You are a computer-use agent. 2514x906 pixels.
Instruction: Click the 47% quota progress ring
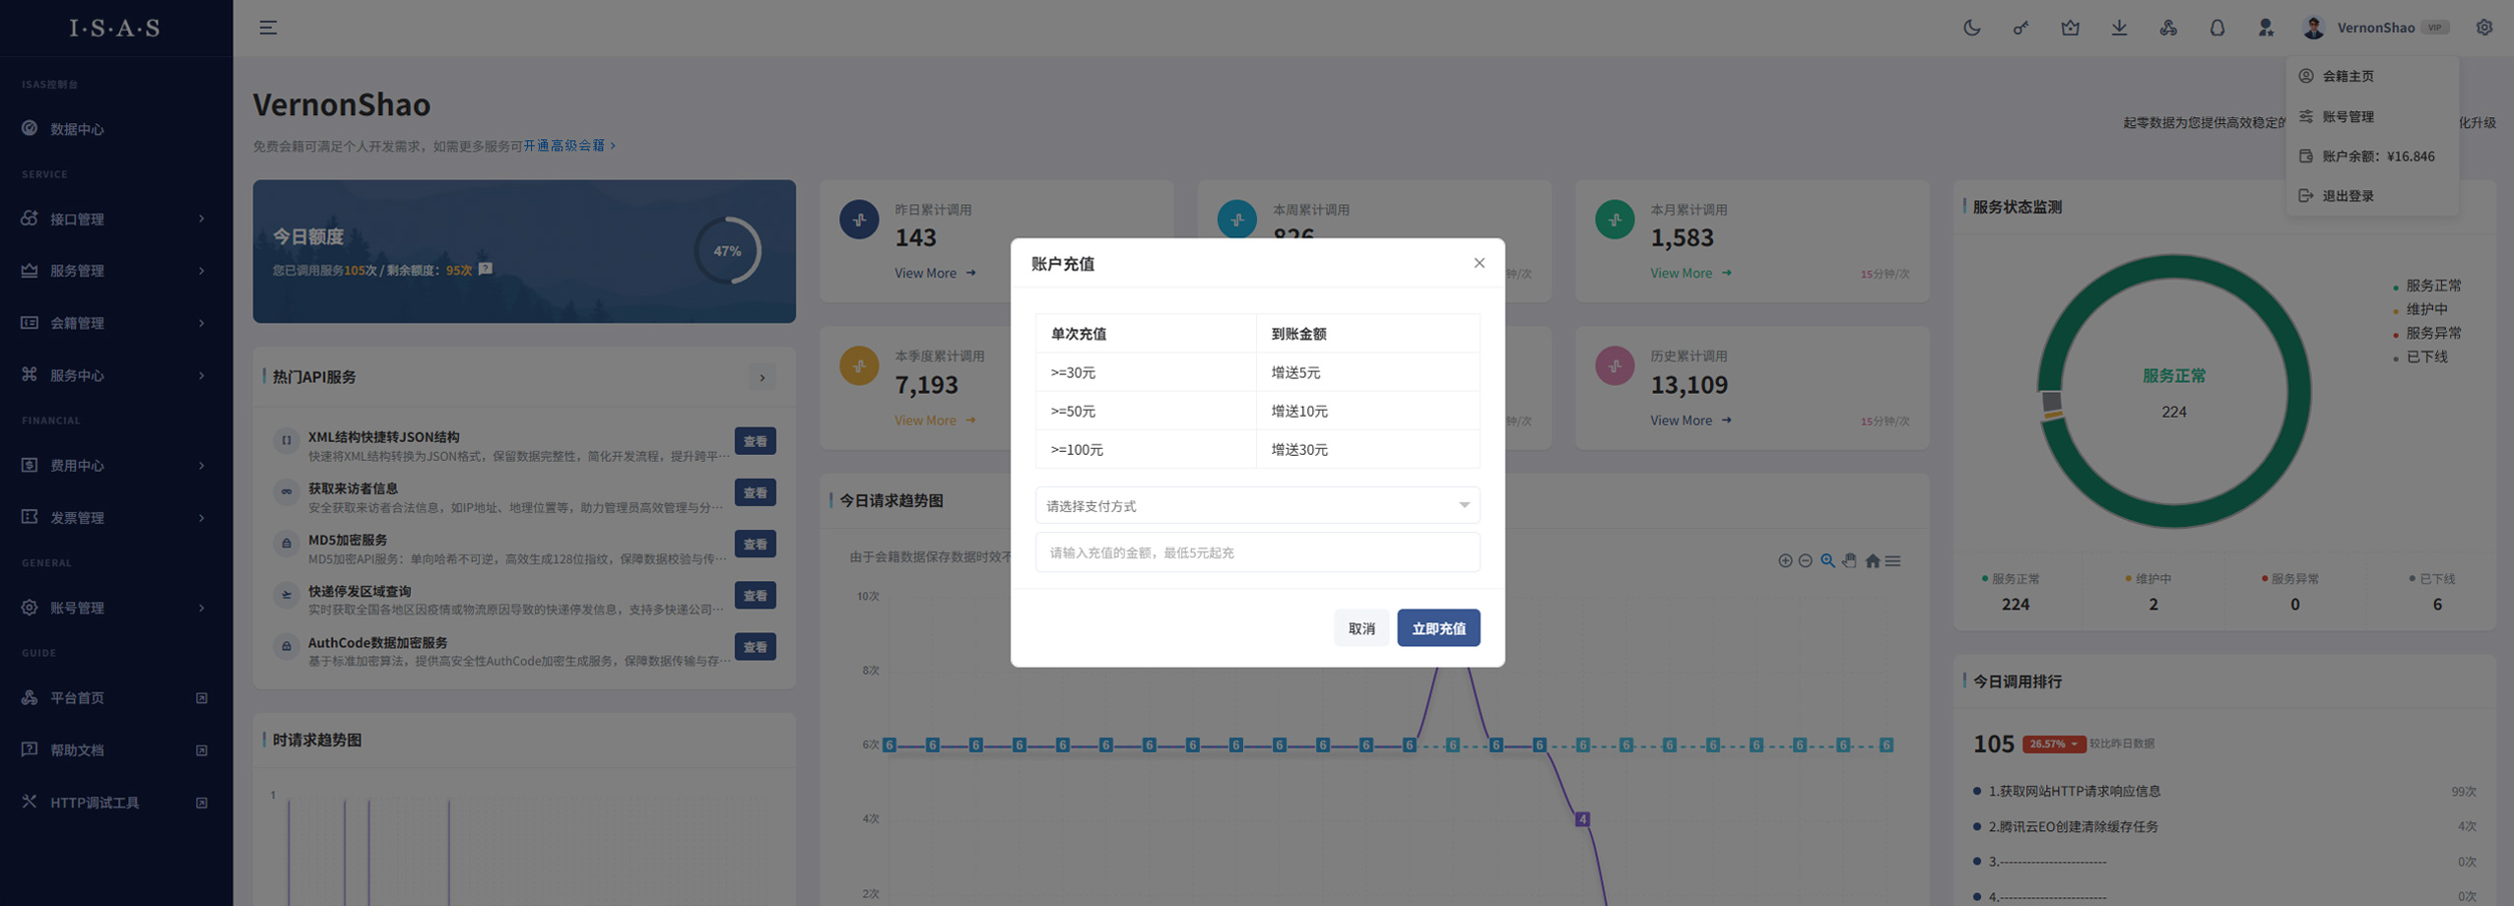727,251
